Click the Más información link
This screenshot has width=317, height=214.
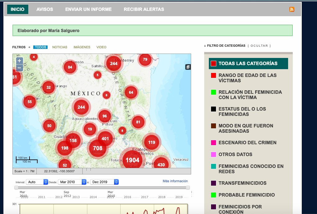click(175, 181)
